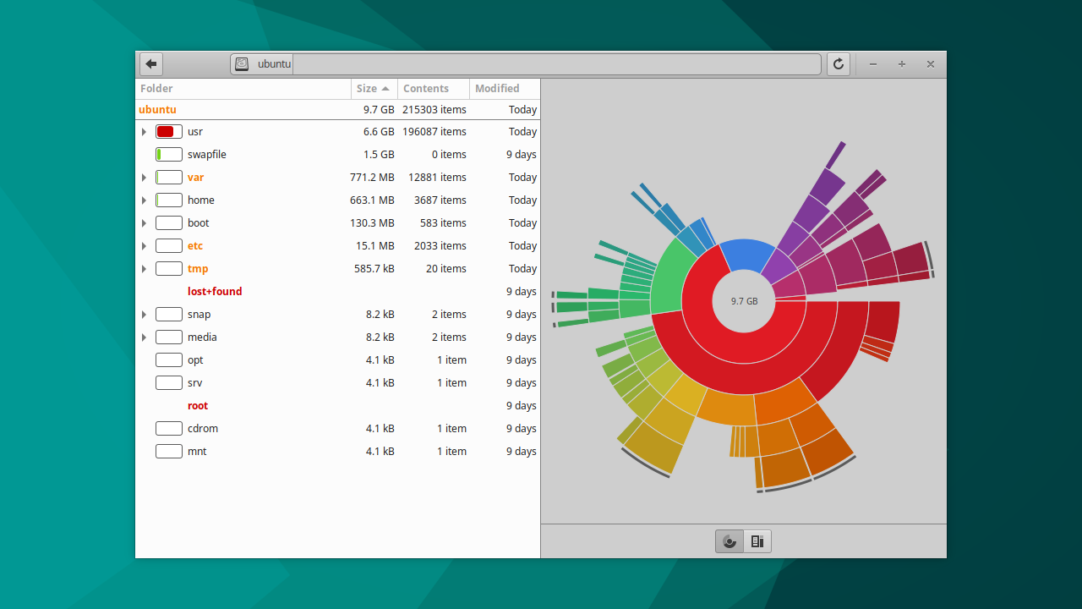Toggle treemap view with the segmented switch
Screen dimensions: 1082x609
[x=757, y=541]
